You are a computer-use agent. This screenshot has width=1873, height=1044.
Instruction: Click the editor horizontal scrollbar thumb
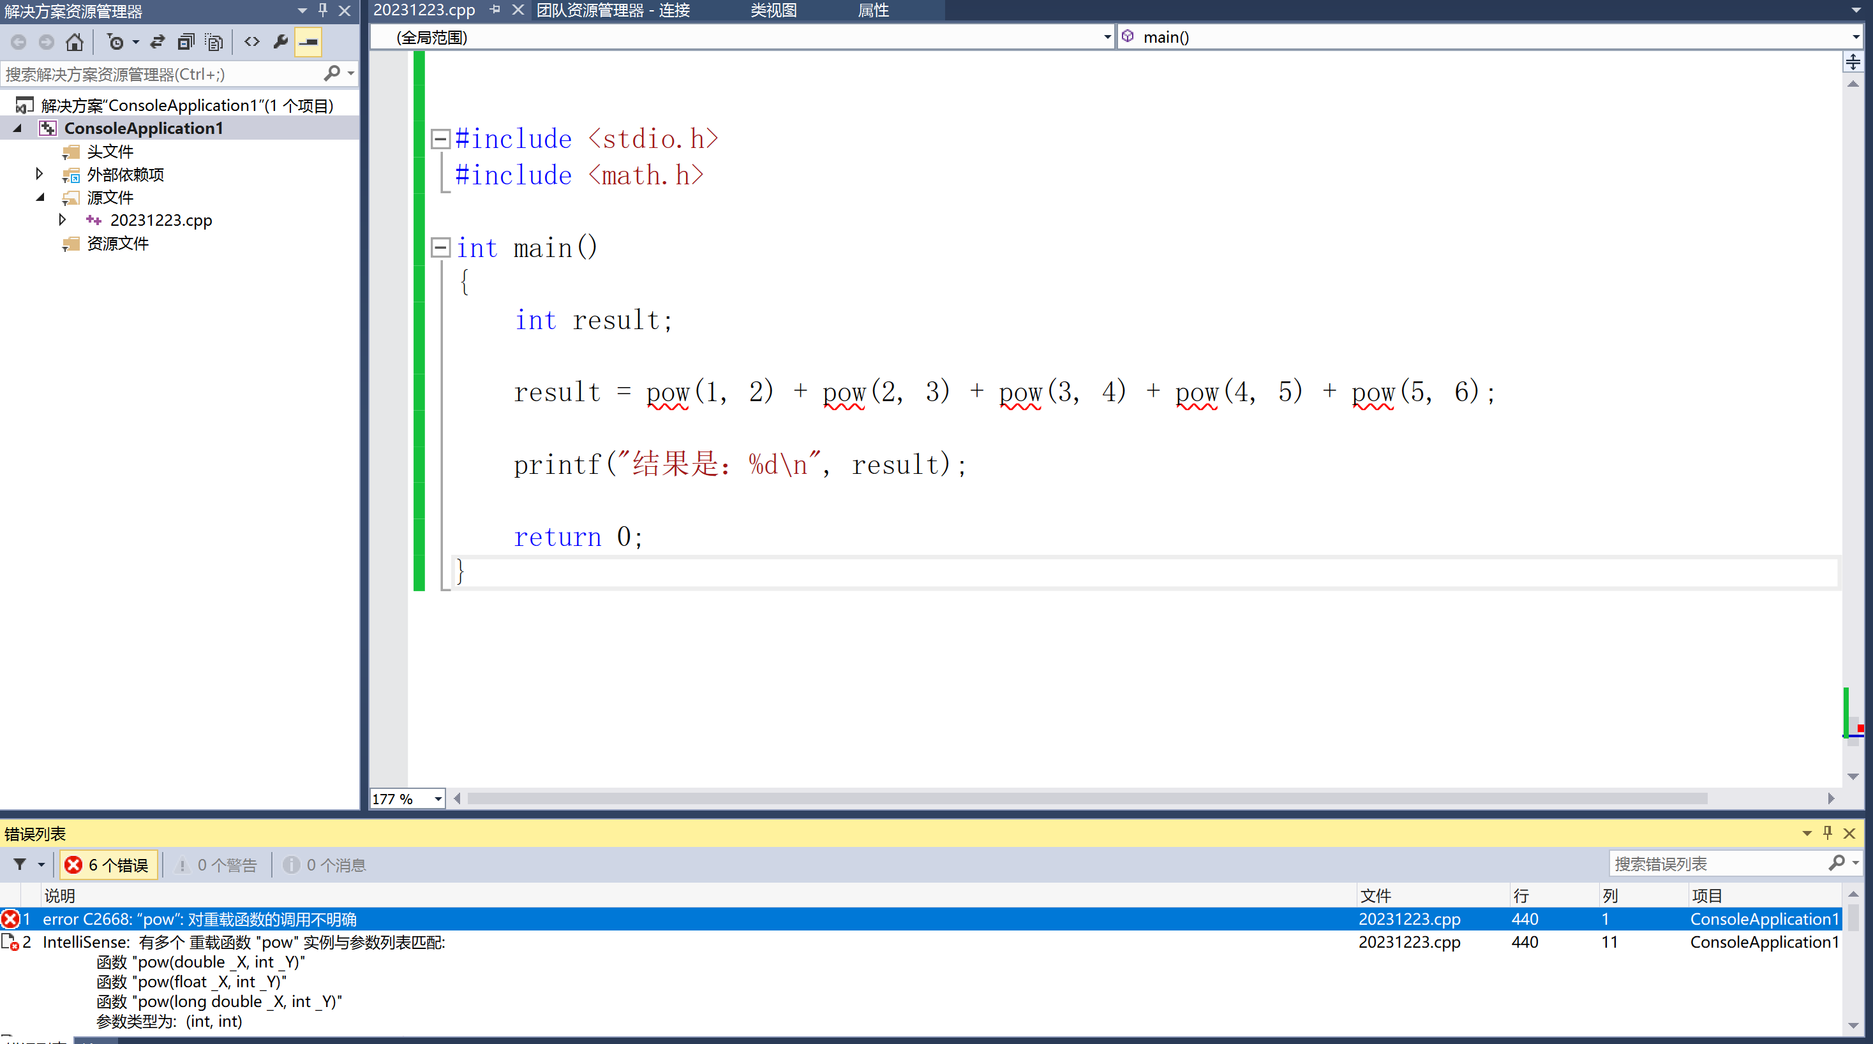pyautogui.click(x=1087, y=798)
